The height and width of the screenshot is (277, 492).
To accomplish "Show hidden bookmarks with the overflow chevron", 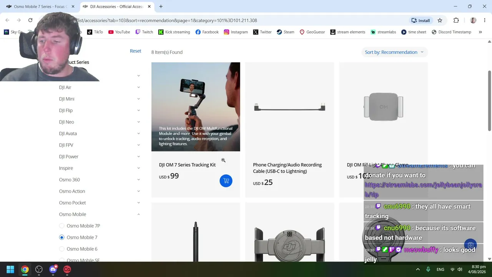I will click(x=480, y=32).
